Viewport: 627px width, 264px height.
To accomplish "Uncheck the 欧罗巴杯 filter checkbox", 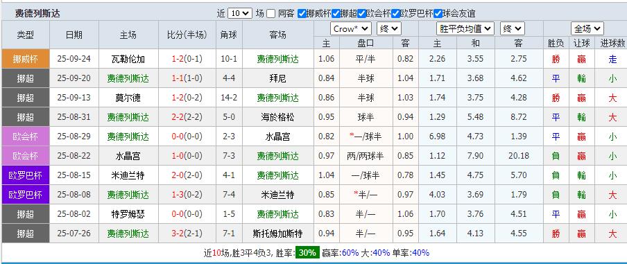I will point(395,14).
